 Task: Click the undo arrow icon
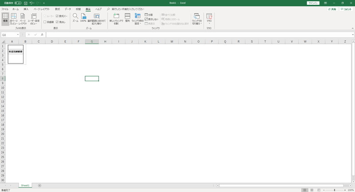(x=31, y=3)
